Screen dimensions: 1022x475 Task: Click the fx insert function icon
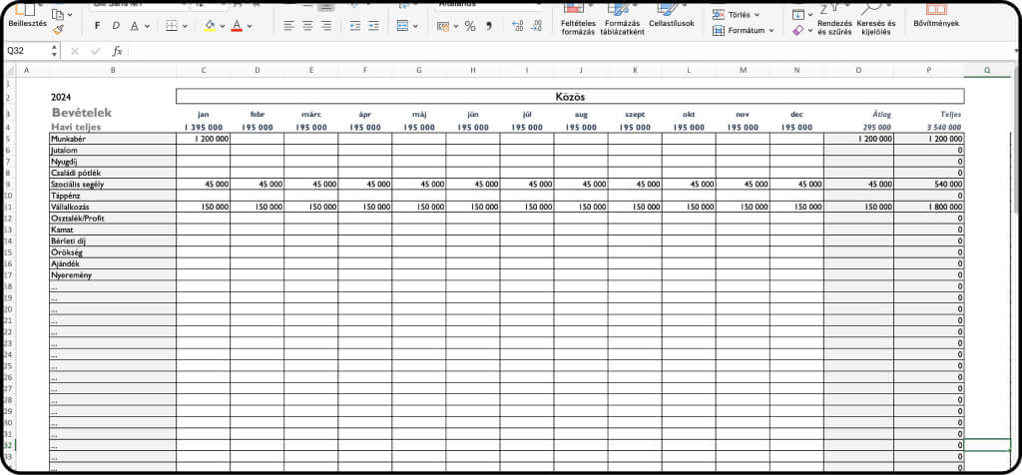pos(117,51)
